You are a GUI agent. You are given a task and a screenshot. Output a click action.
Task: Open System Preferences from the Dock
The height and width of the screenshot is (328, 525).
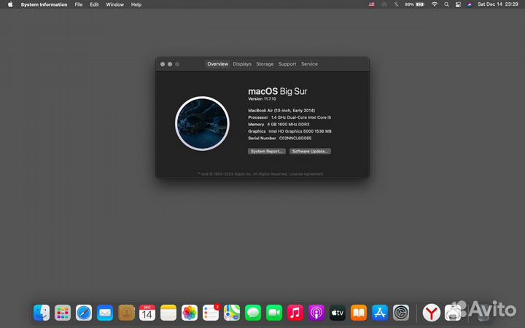click(x=401, y=313)
